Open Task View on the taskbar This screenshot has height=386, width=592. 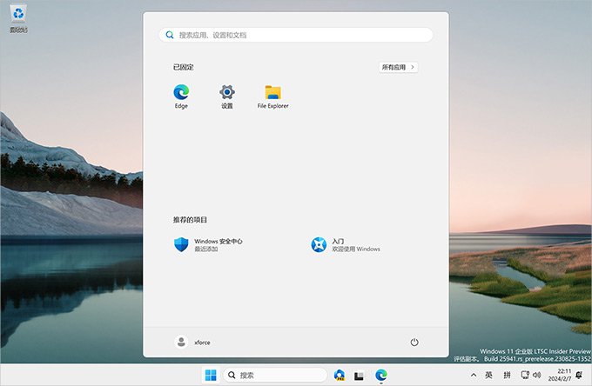tap(359, 376)
